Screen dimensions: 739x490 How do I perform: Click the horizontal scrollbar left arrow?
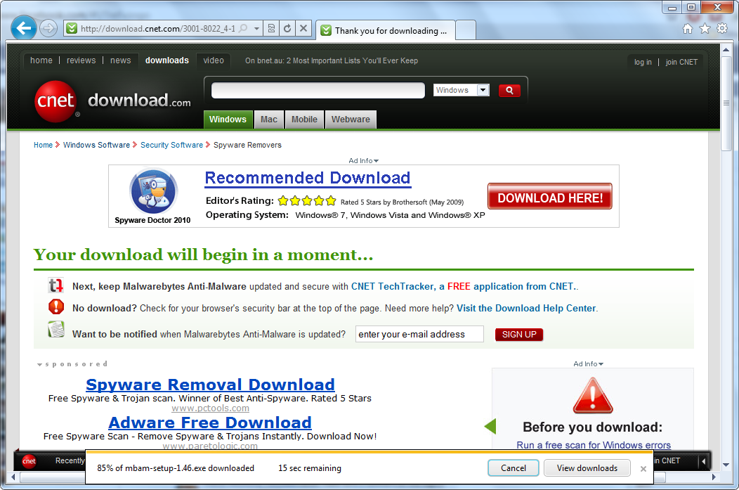click(x=13, y=477)
